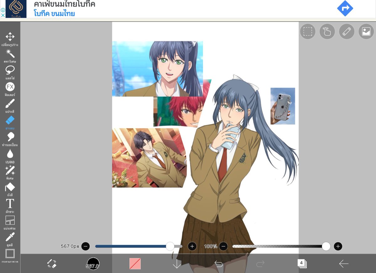Click the ad advertiser logo
376x273 pixels.
(16, 9)
